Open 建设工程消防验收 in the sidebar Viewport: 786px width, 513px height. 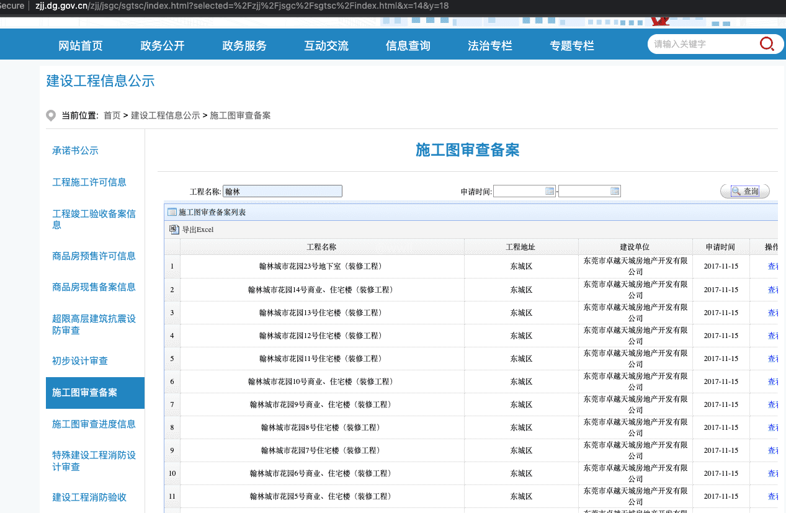pyautogui.click(x=89, y=497)
